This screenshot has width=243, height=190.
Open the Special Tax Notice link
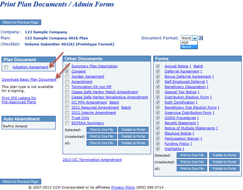pyautogui.click(x=180, y=92)
